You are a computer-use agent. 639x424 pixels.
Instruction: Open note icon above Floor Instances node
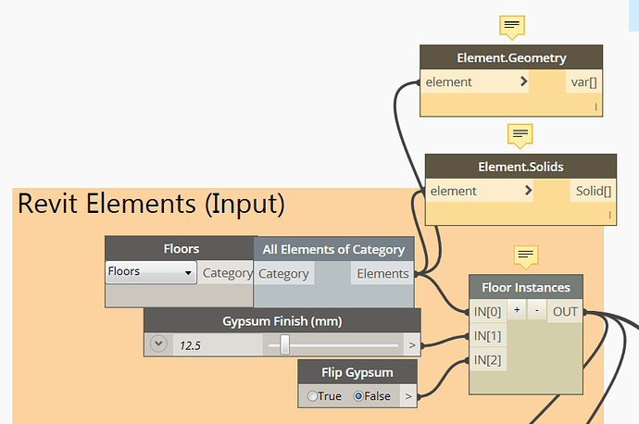pos(526,257)
